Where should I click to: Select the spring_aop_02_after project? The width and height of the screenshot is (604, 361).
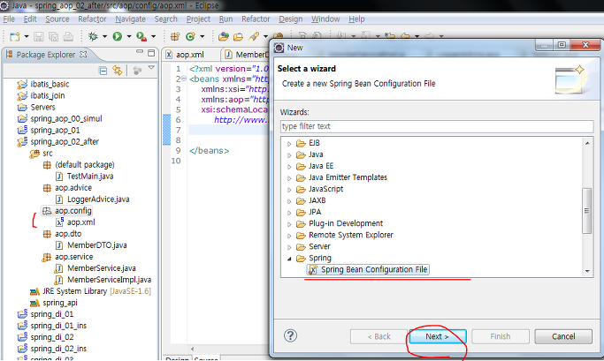click(x=58, y=142)
